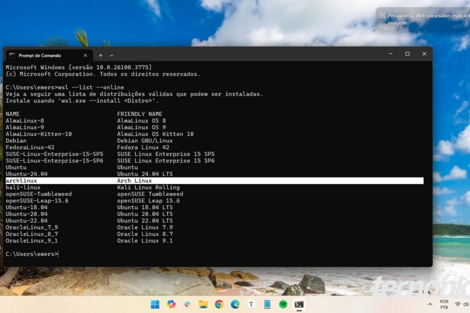Click 'Debian' in the NAME column
Viewport: 470px width, 313px height.
pos(16,141)
